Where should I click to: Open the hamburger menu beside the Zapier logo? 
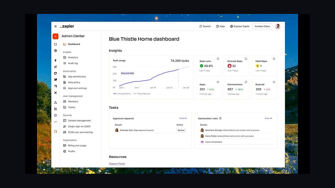[55, 26]
